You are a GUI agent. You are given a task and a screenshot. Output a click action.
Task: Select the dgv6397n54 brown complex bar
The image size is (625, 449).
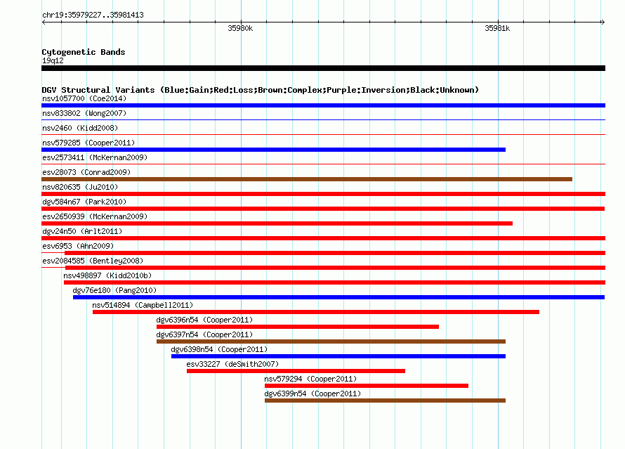click(331, 341)
